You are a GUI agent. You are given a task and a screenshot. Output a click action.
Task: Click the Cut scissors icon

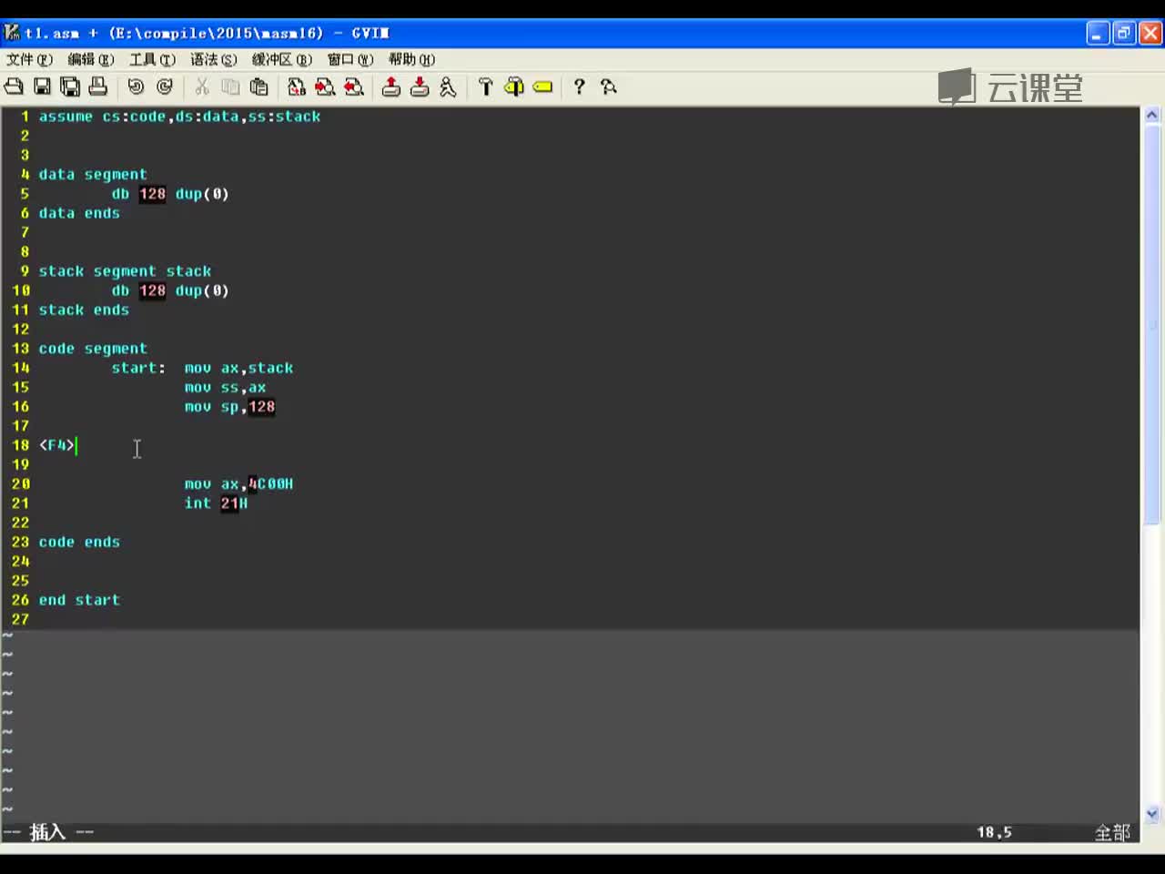pos(202,86)
